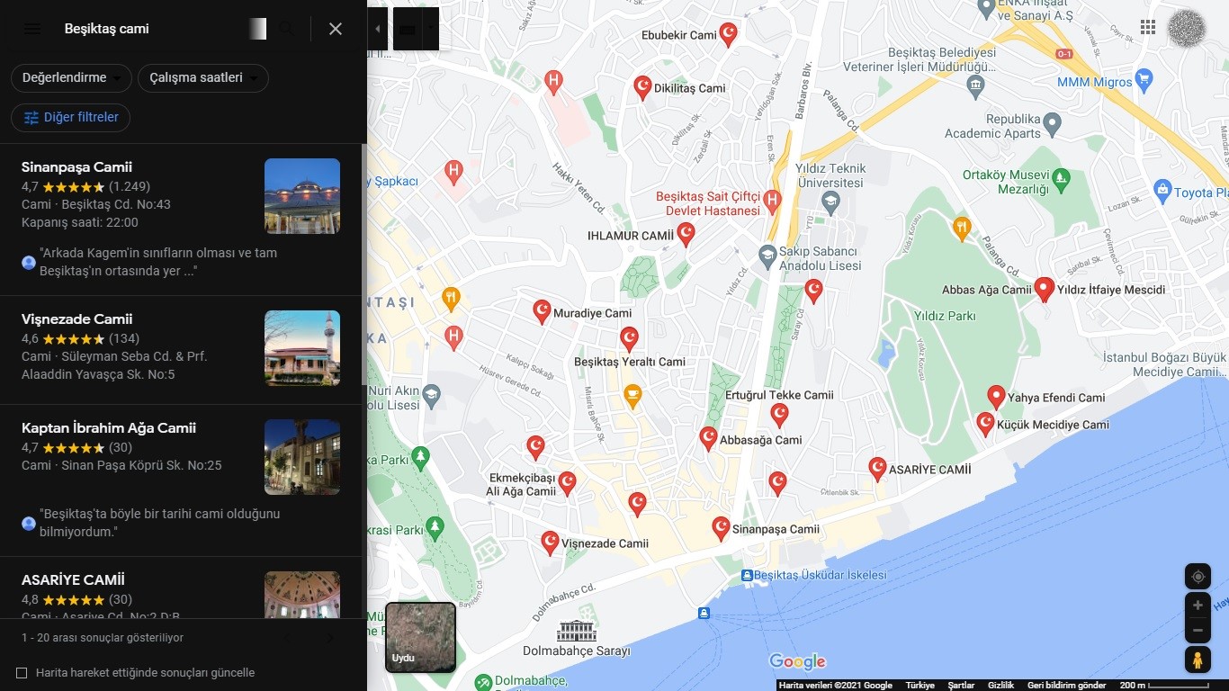
Task: Click the Sakıp Sabancı Anadolu Lisesi marker
Action: click(x=767, y=256)
